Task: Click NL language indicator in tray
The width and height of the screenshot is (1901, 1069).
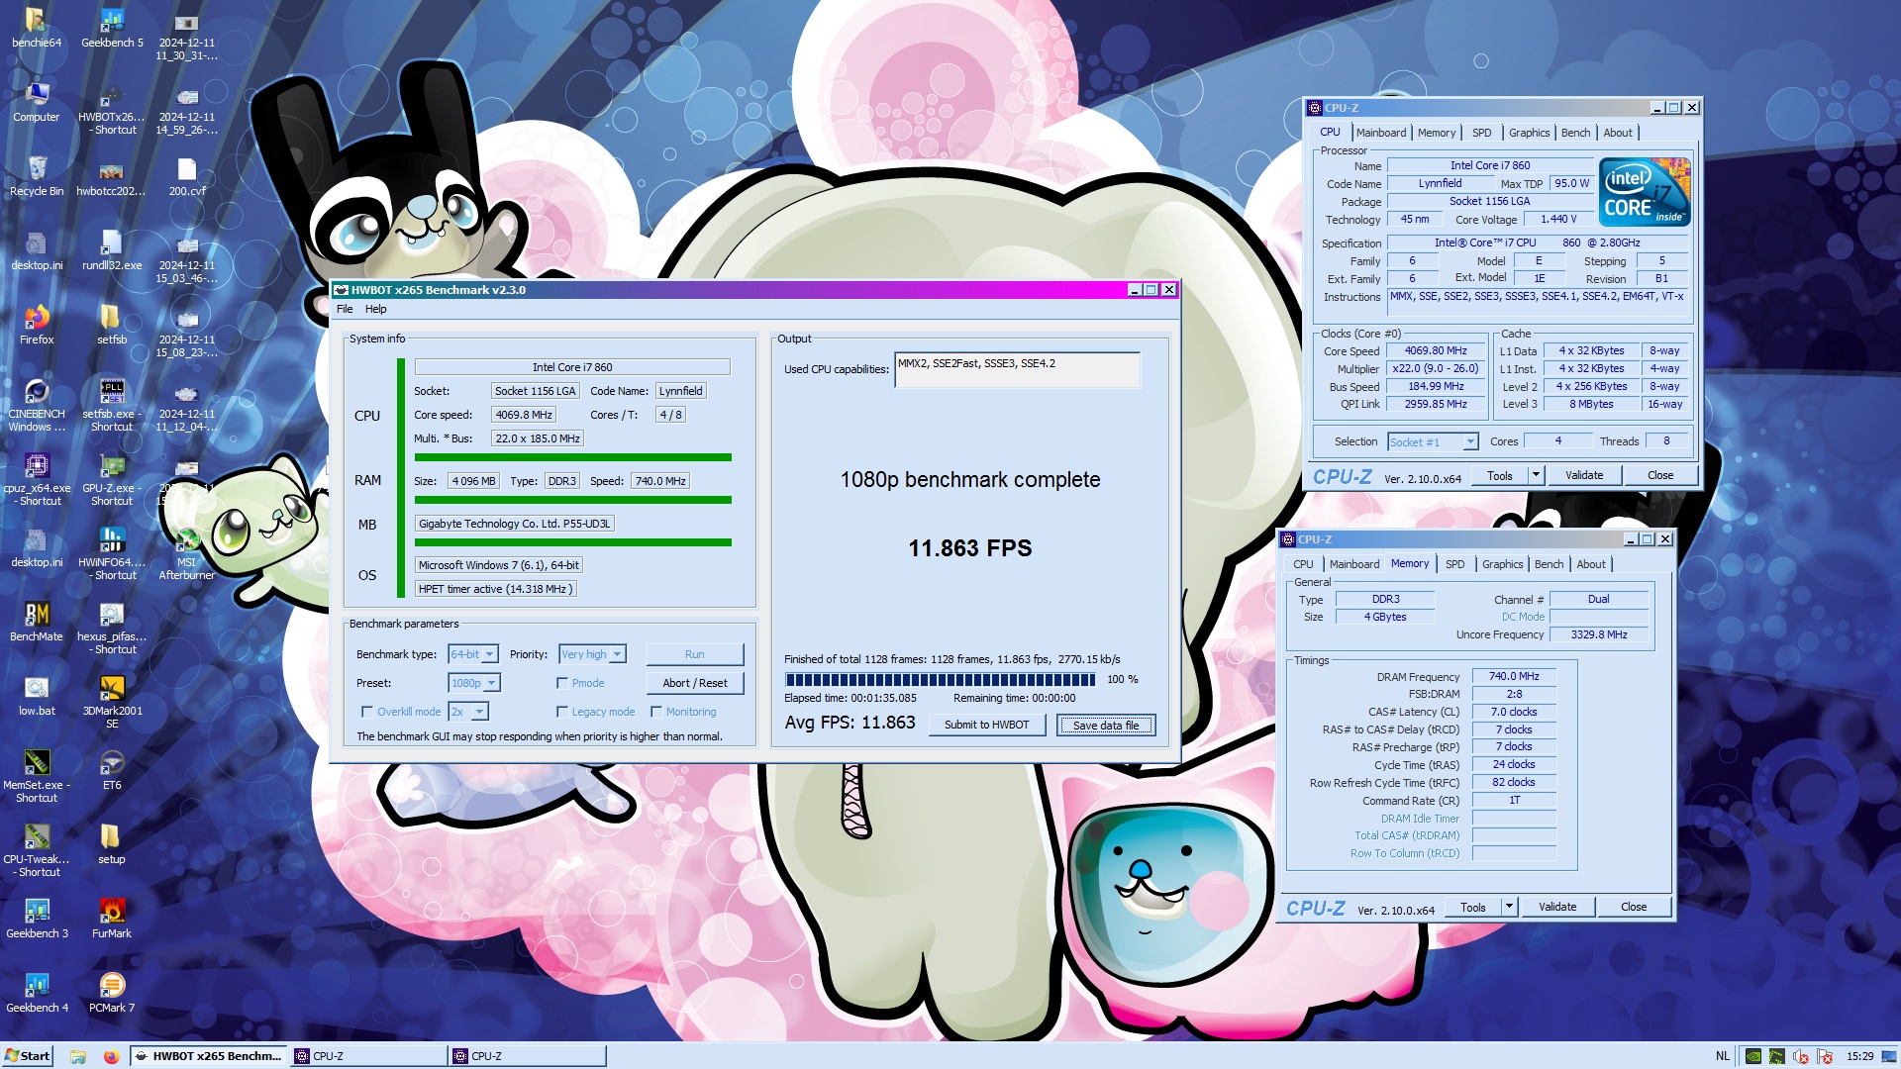Action: [x=1722, y=1056]
